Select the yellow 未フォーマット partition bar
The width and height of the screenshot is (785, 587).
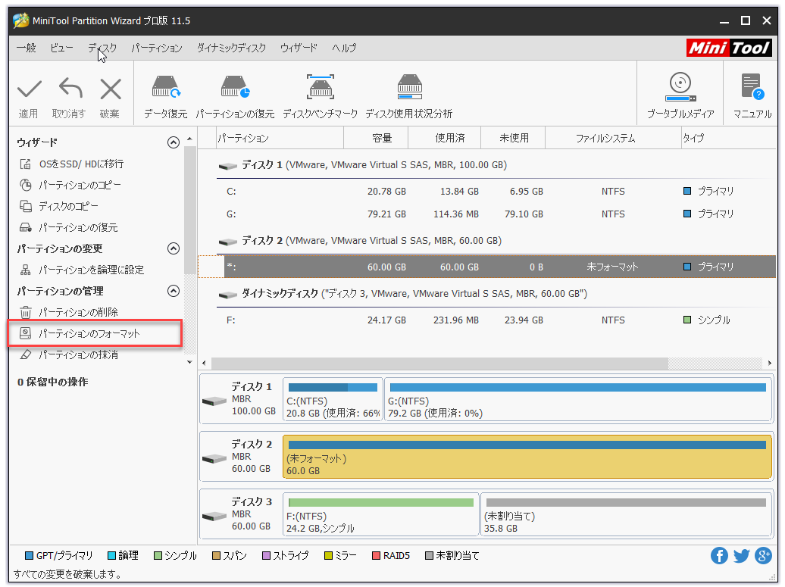pos(527,456)
